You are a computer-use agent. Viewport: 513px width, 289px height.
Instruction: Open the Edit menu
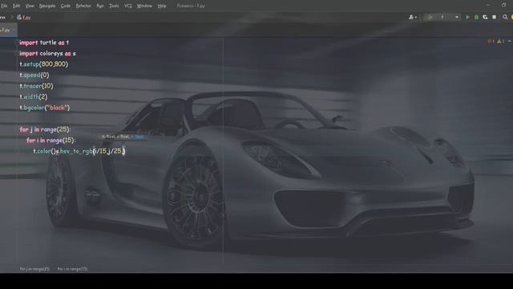click(16, 6)
